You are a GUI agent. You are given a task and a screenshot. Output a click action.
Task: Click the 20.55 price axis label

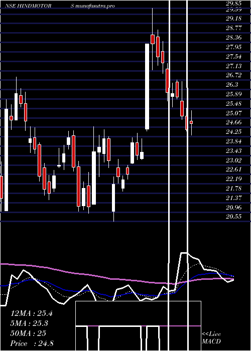(234, 217)
